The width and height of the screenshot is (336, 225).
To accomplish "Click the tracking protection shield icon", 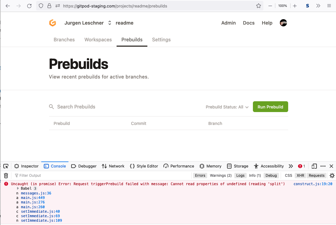I will coord(40,6).
